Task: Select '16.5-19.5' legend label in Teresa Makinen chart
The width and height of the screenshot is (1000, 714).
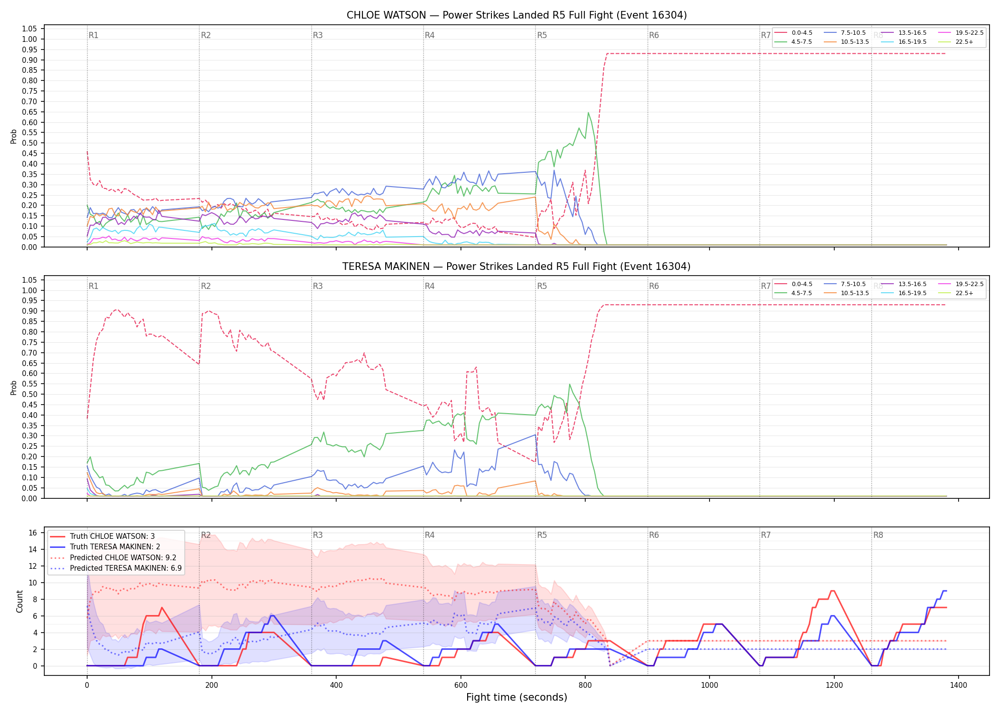Action: (912, 293)
